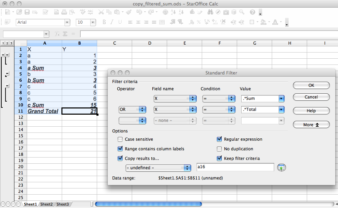Screen dimensions: 338x208
Task: Click the Print File Directly icon
Action: pyautogui.click(x=63, y=12)
